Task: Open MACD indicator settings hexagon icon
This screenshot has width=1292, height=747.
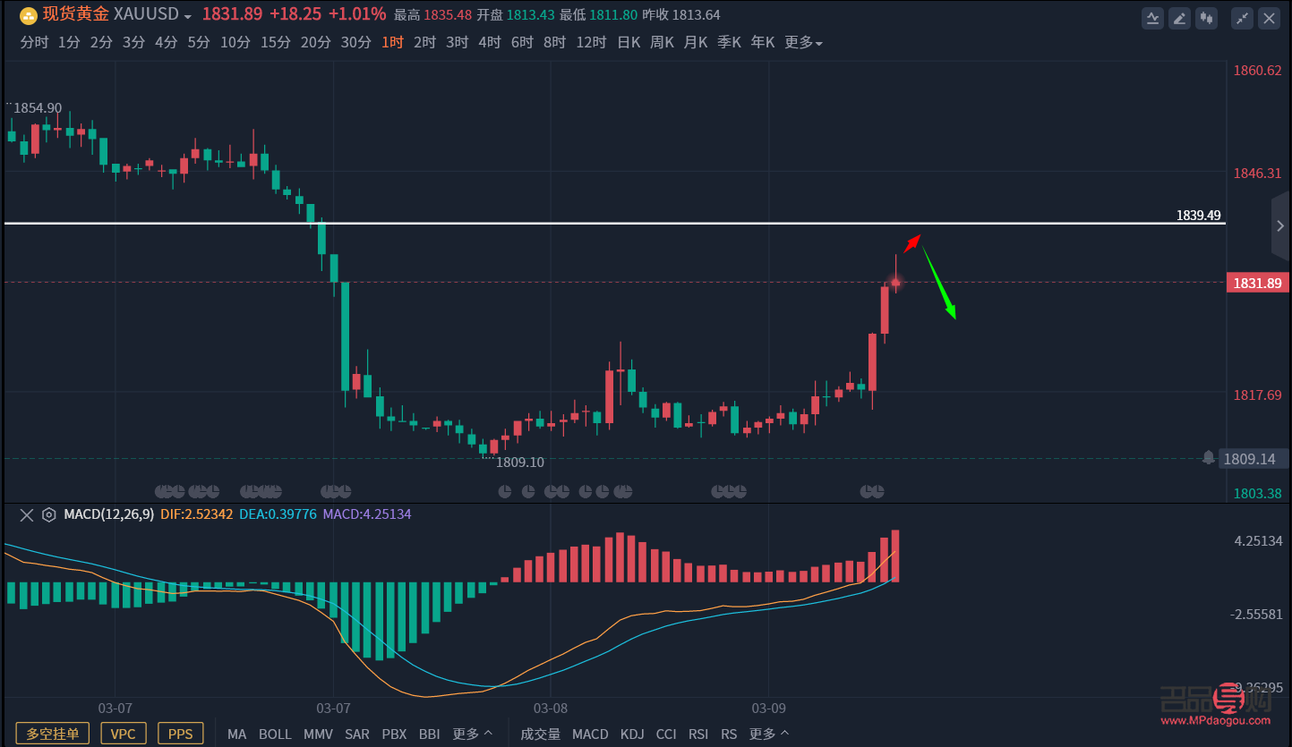Action: [48, 514]
